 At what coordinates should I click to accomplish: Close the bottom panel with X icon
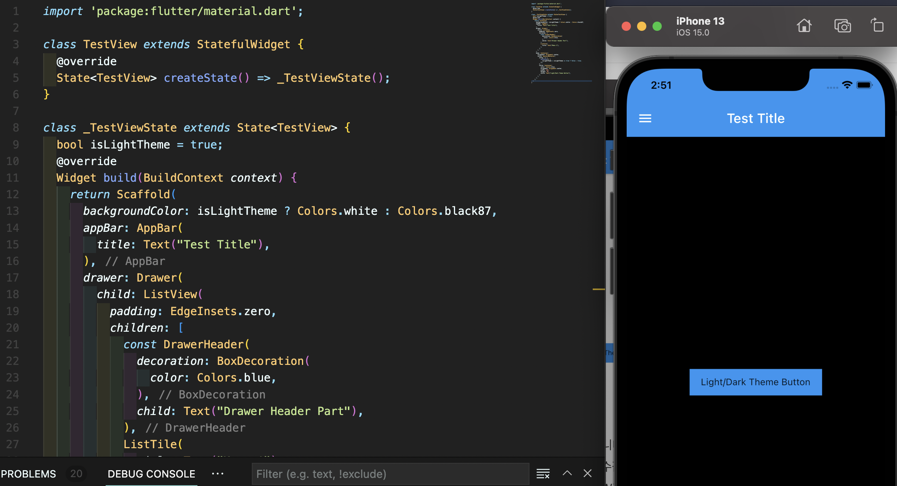587,473
